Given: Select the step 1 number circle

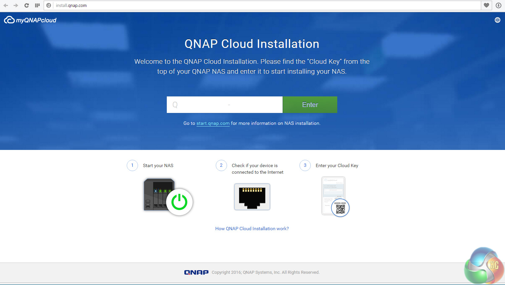Looking at the screenshot, I should point(132,165).
